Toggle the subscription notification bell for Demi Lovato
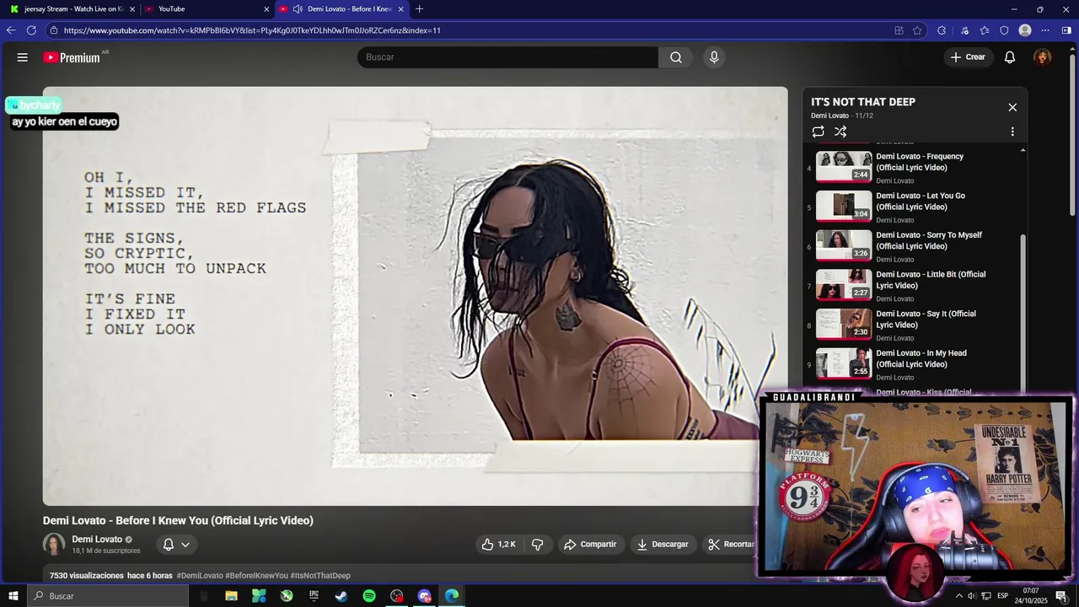This screenshot has width=1079, height=607. tap(169, 545)
